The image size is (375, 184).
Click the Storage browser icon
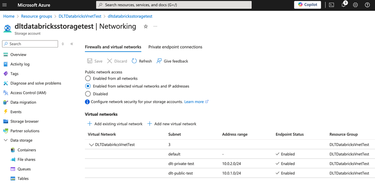(x=6, y=121)
